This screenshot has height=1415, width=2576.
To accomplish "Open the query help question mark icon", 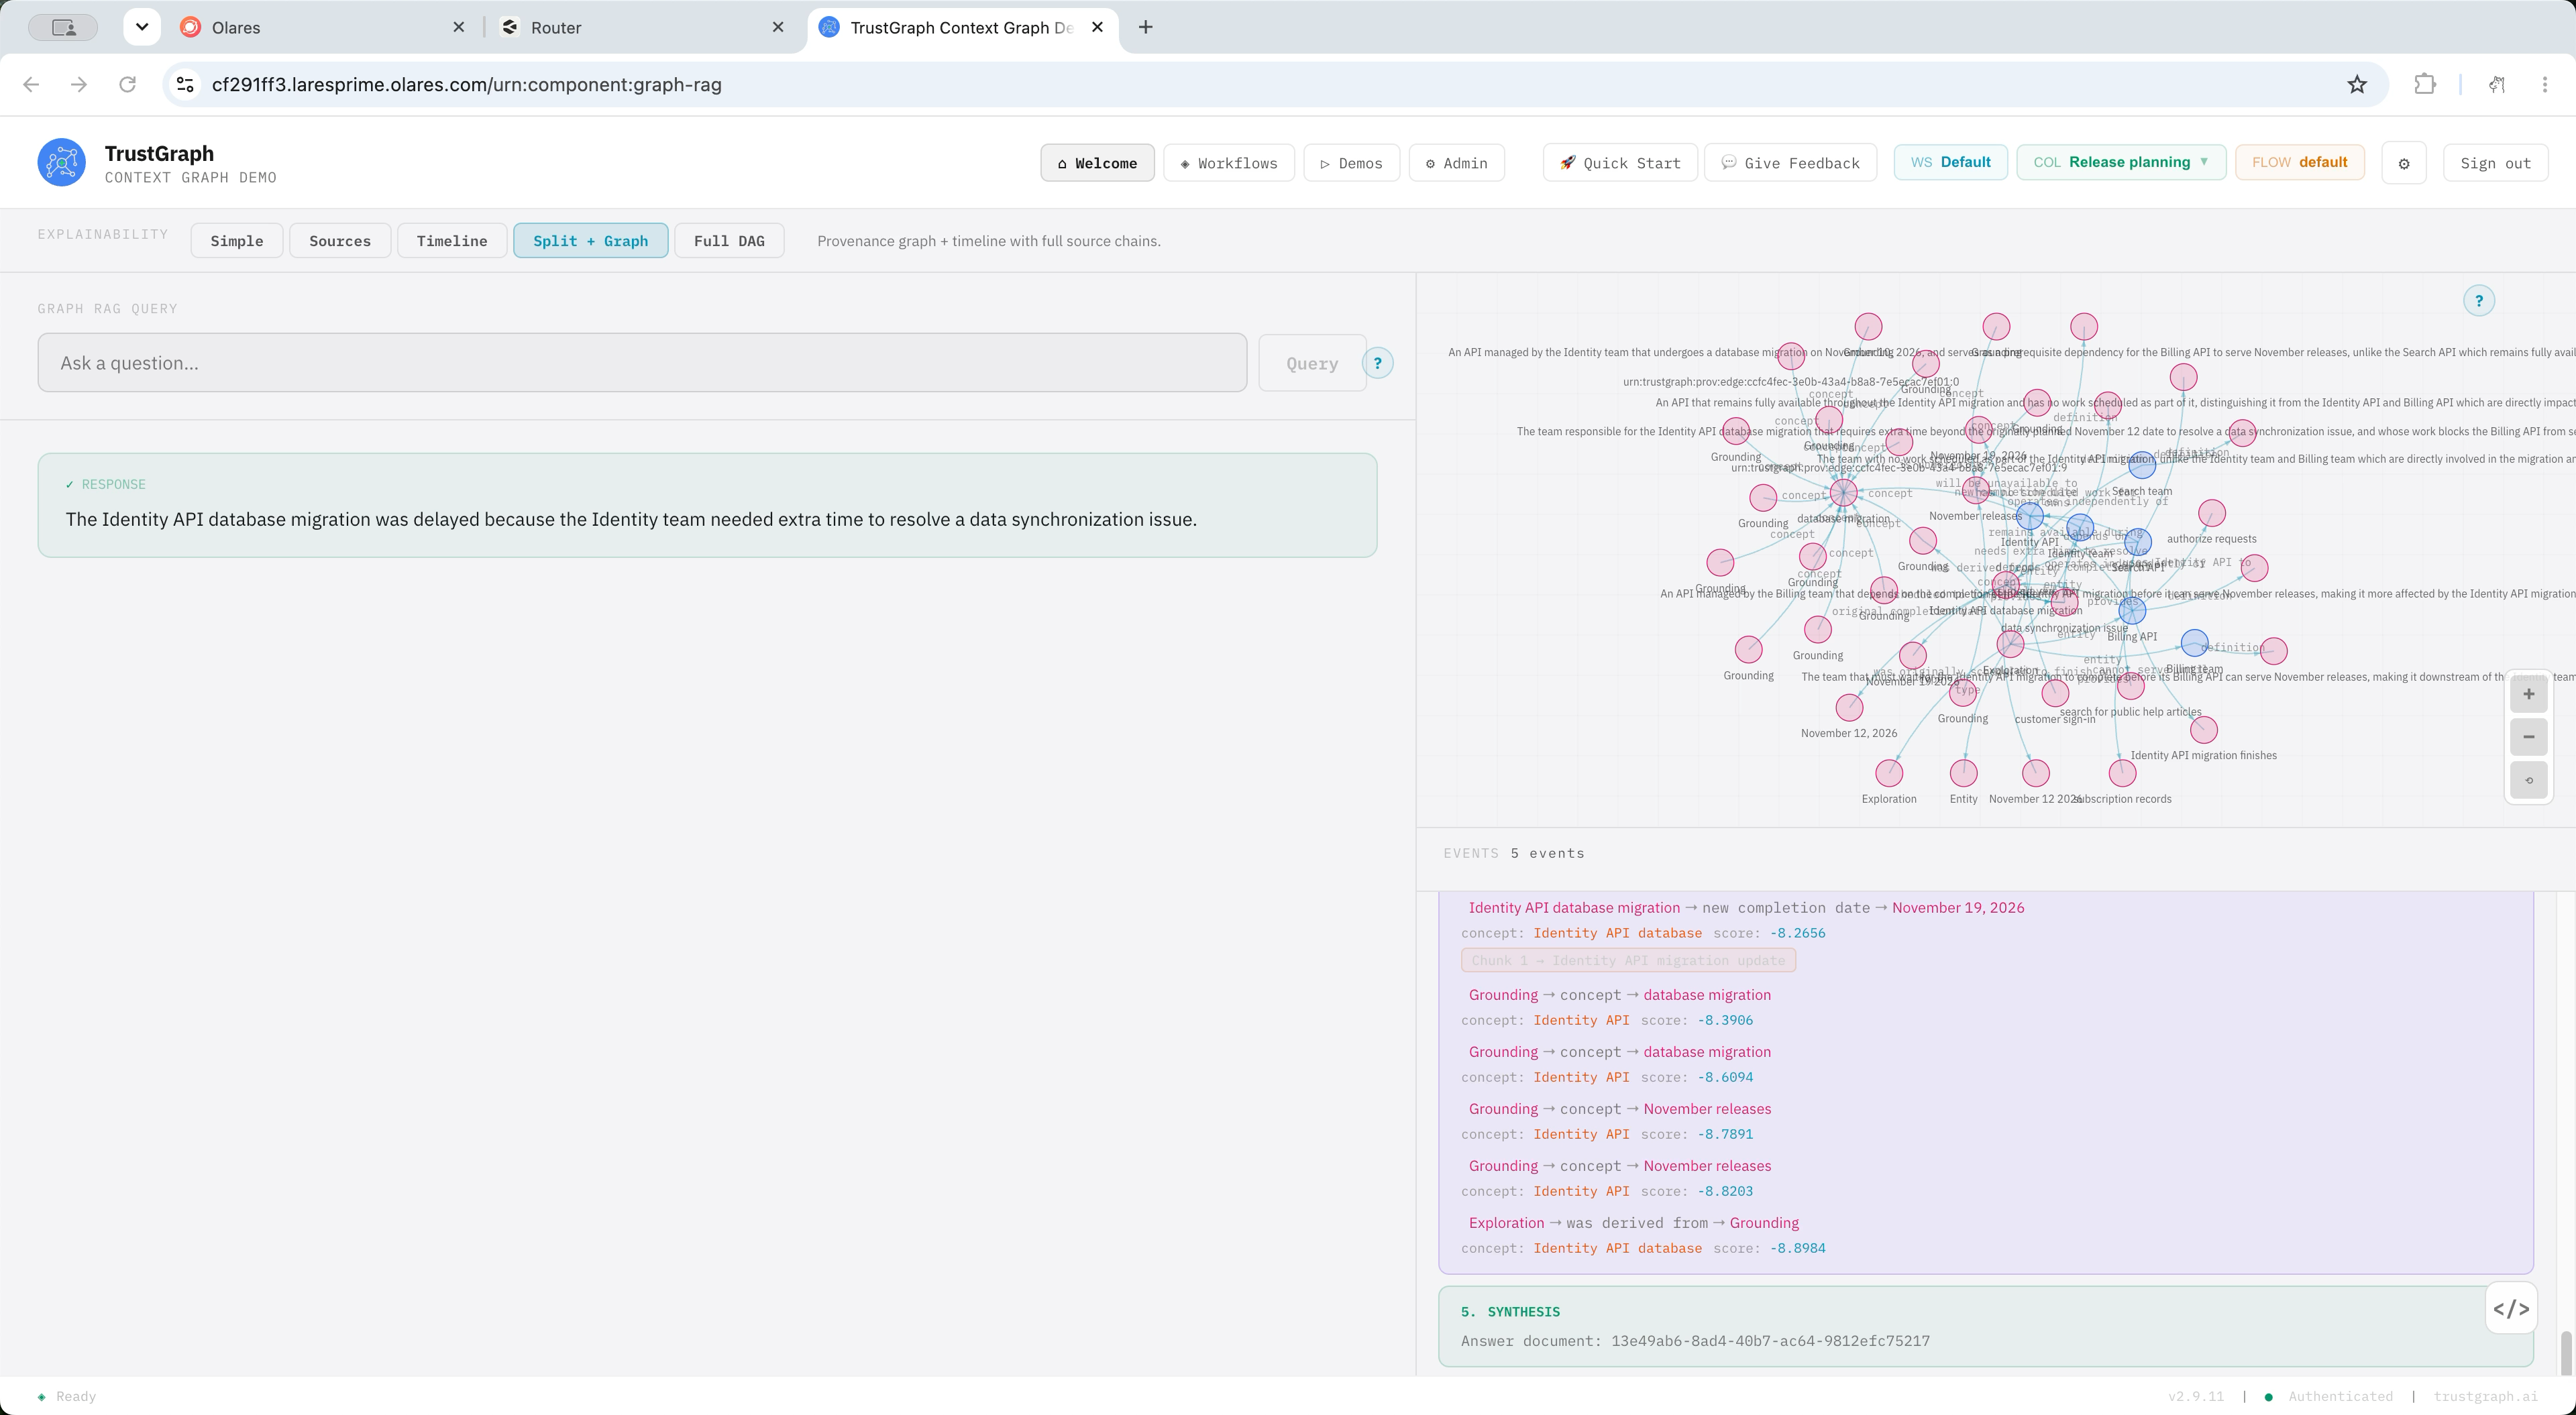I will coord(1378,363).
